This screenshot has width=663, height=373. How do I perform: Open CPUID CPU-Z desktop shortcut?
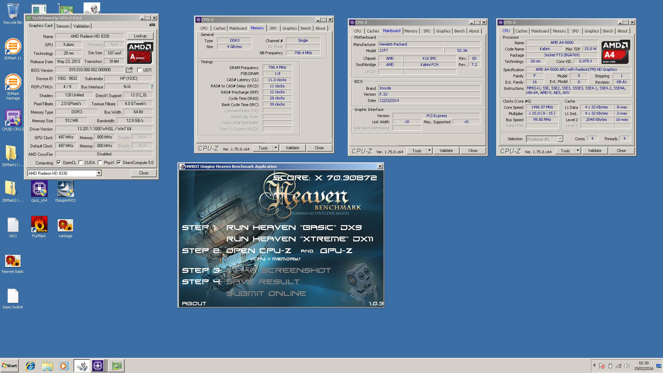[13, 120]
